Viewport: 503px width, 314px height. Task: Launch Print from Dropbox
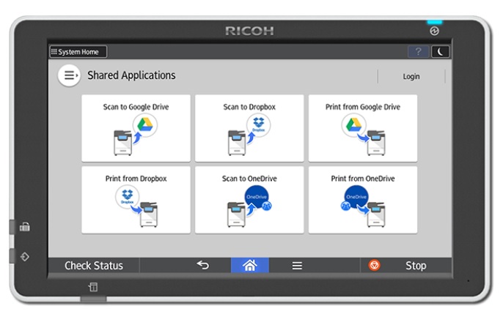tap(136, 200)
